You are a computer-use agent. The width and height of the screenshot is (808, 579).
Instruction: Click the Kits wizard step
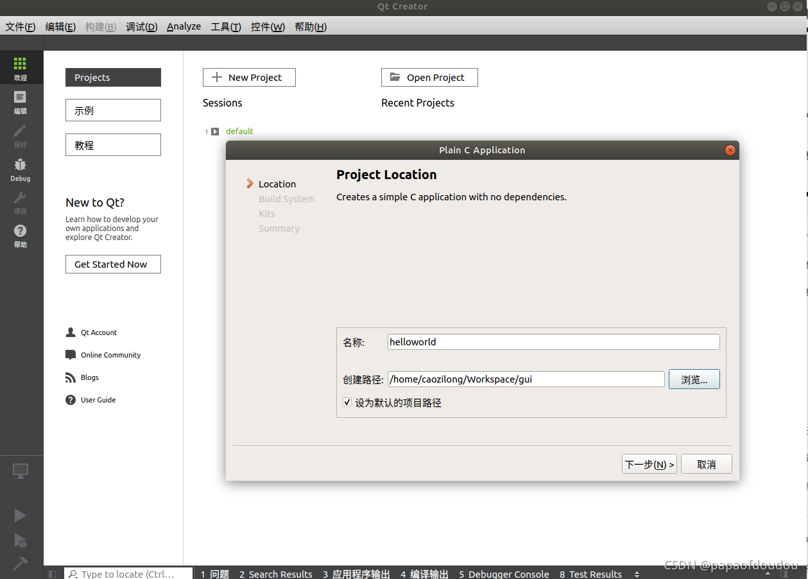(267, 214)
